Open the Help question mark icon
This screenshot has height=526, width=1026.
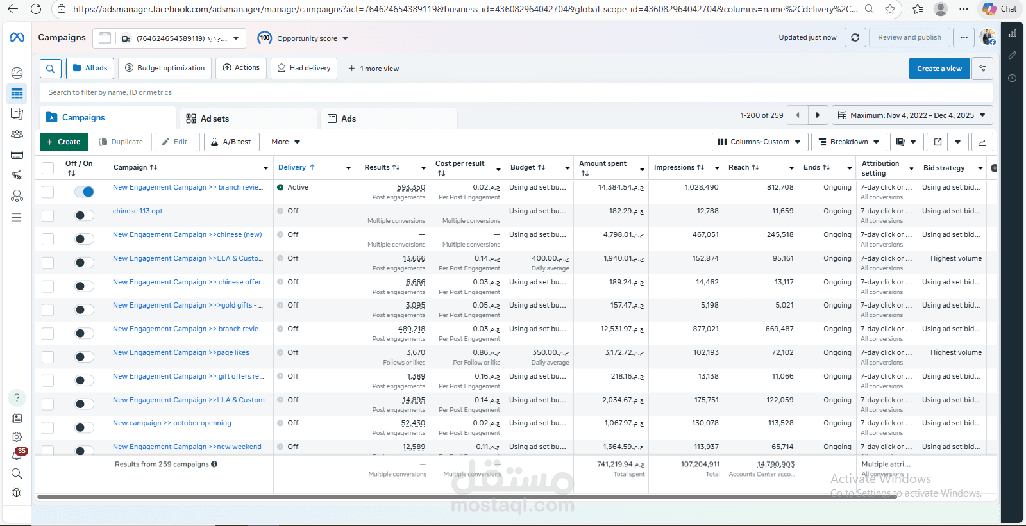coord(17,398)
